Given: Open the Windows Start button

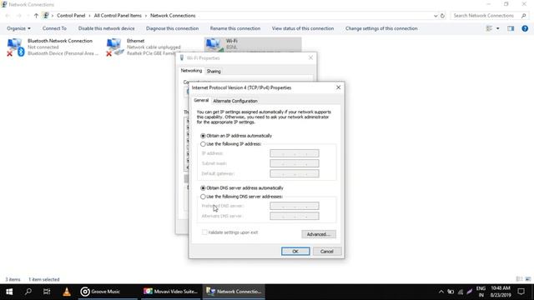Looking at the screenshot, I should (x=9, y=292).
